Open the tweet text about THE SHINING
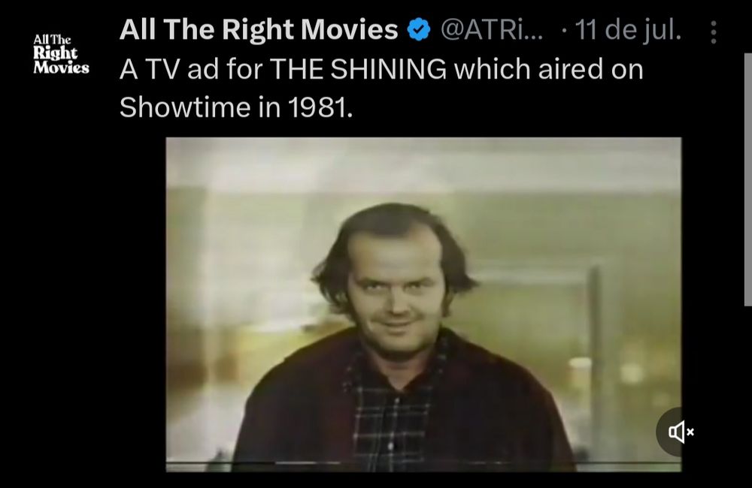Image resolution: width=752 pixels, height=488 pixels. point(381,88)
